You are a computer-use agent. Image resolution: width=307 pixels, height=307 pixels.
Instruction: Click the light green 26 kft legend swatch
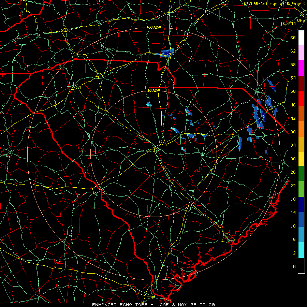[x=301, y=189]
